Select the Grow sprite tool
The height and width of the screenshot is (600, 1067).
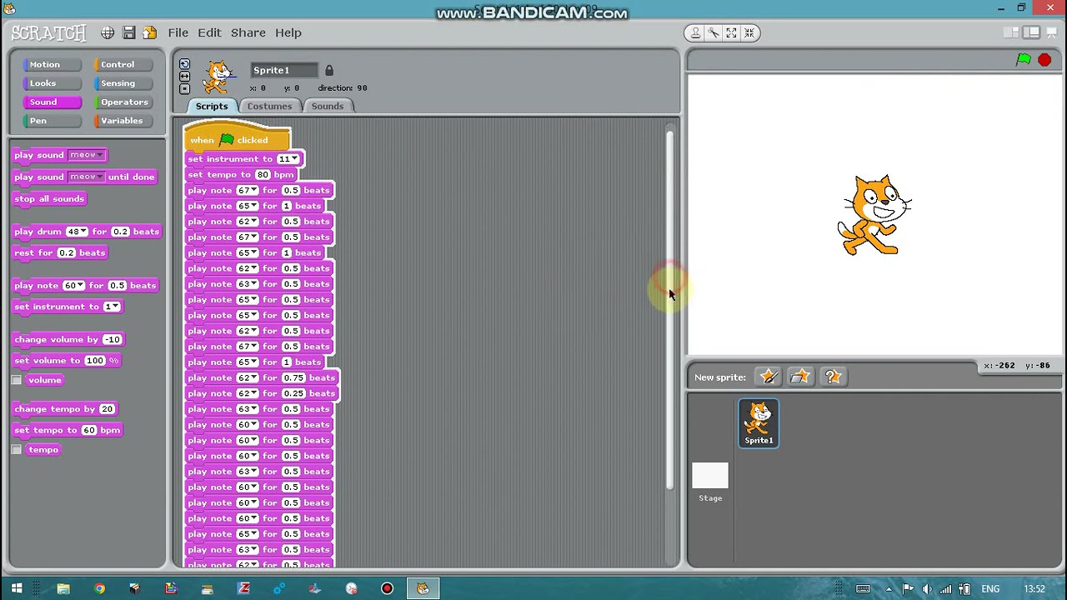731,32
